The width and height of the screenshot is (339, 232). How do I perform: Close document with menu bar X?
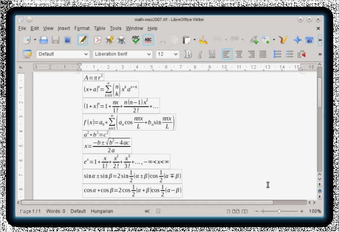(x=318, y=28)
